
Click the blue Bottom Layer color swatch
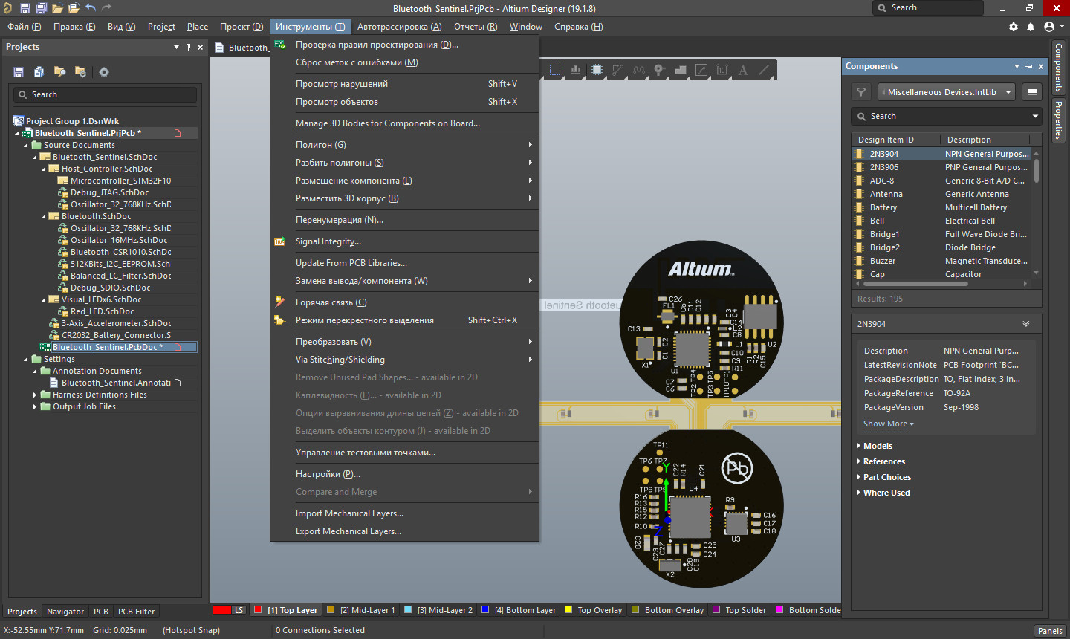(x=485, y=610)
